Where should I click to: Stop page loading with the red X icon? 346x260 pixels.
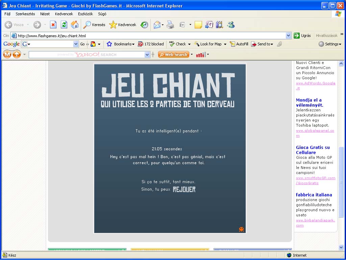point(53,25)
